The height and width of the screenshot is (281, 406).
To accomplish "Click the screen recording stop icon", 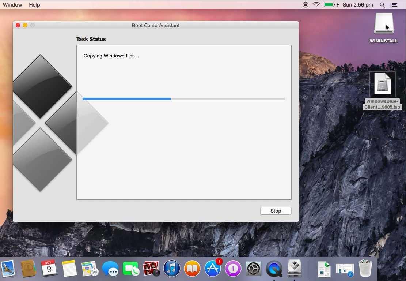I will pos(306,5).
